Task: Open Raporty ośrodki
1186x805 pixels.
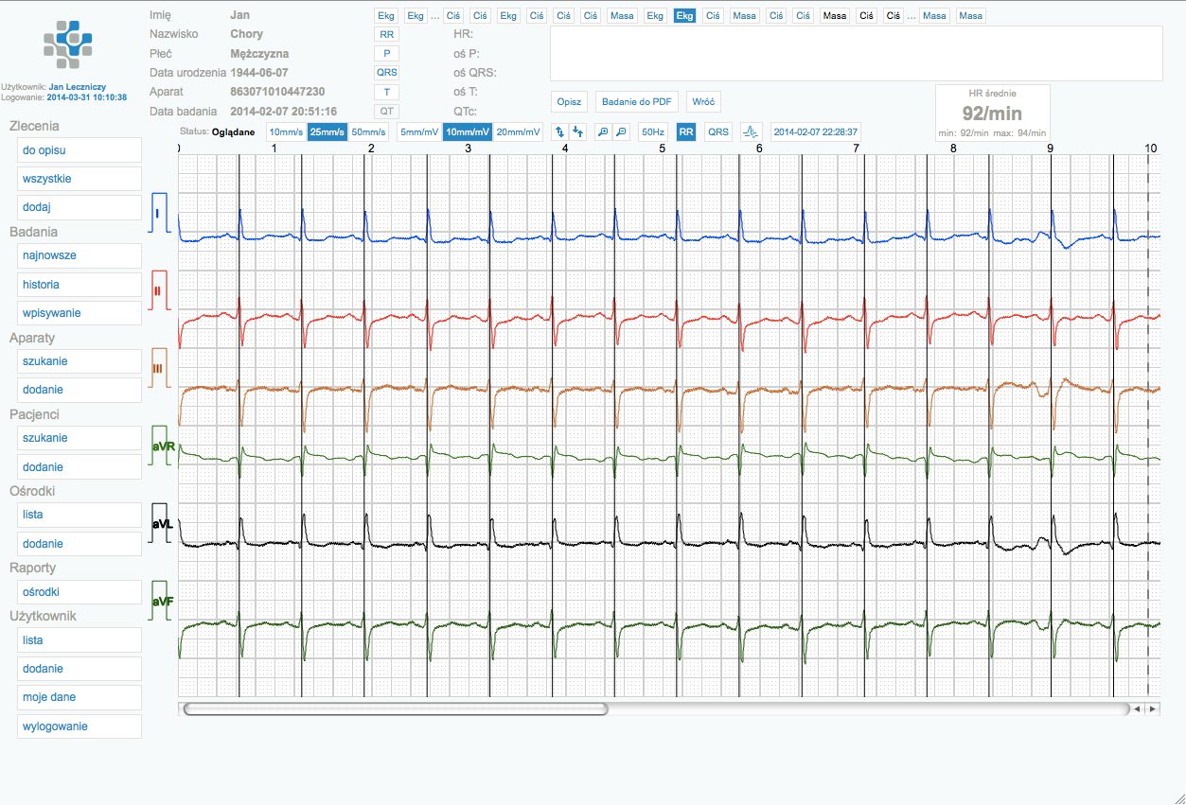Action: pos(80,592)
